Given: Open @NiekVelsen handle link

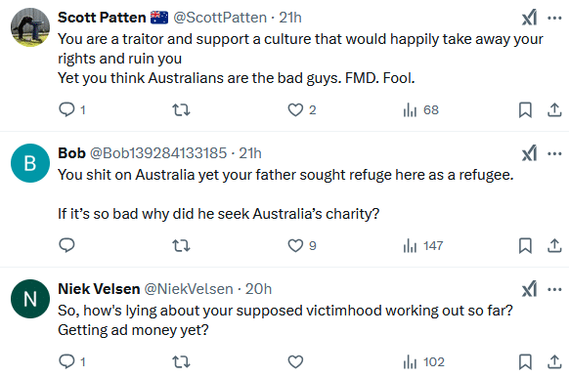Looking at the screenshot, I should [189, 289].
